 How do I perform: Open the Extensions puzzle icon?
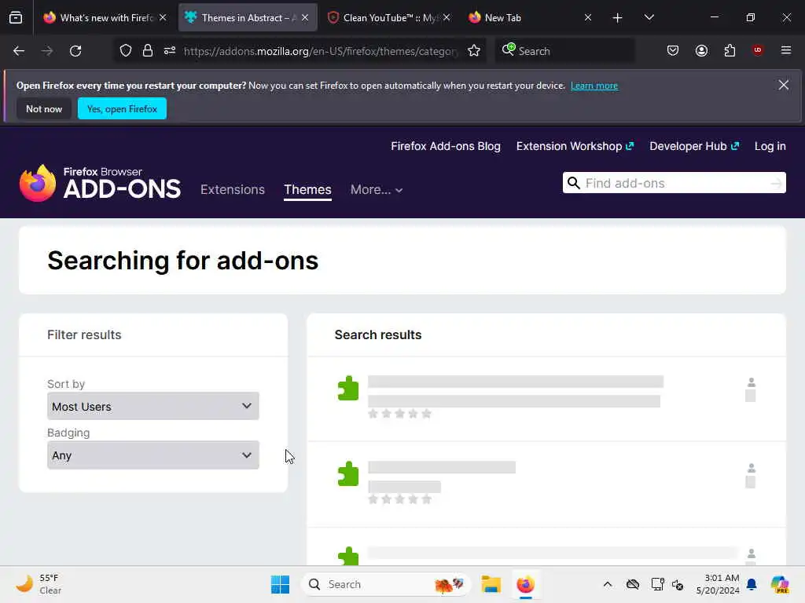pyautogui.click(x=730, y=51)
